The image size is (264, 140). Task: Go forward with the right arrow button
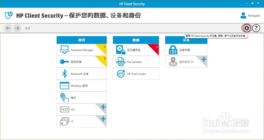click(x=17, y=28)
